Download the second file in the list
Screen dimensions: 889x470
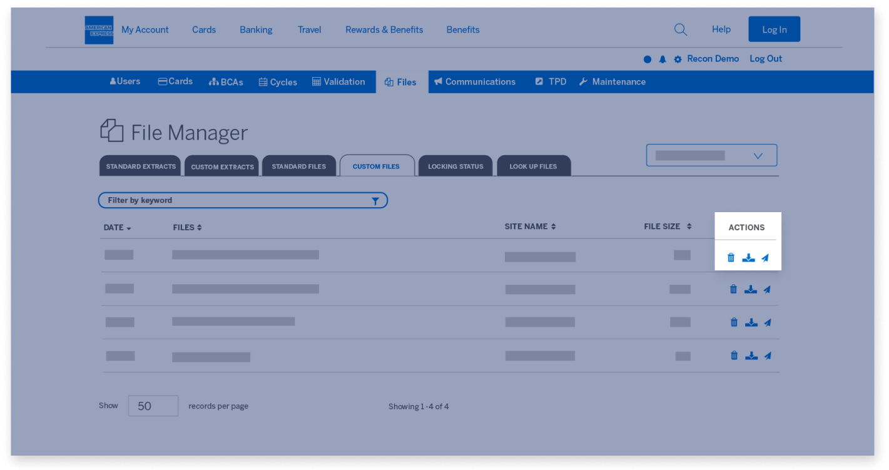pyautogui.click(x=751, y=289)
